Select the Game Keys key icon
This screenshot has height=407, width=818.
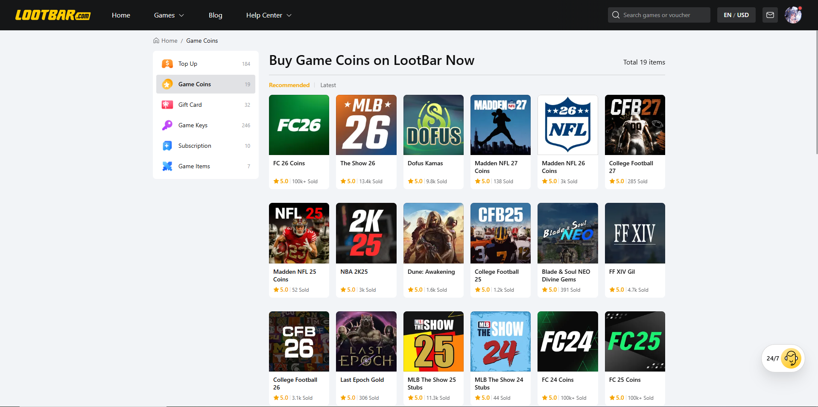tap(167, 125)
